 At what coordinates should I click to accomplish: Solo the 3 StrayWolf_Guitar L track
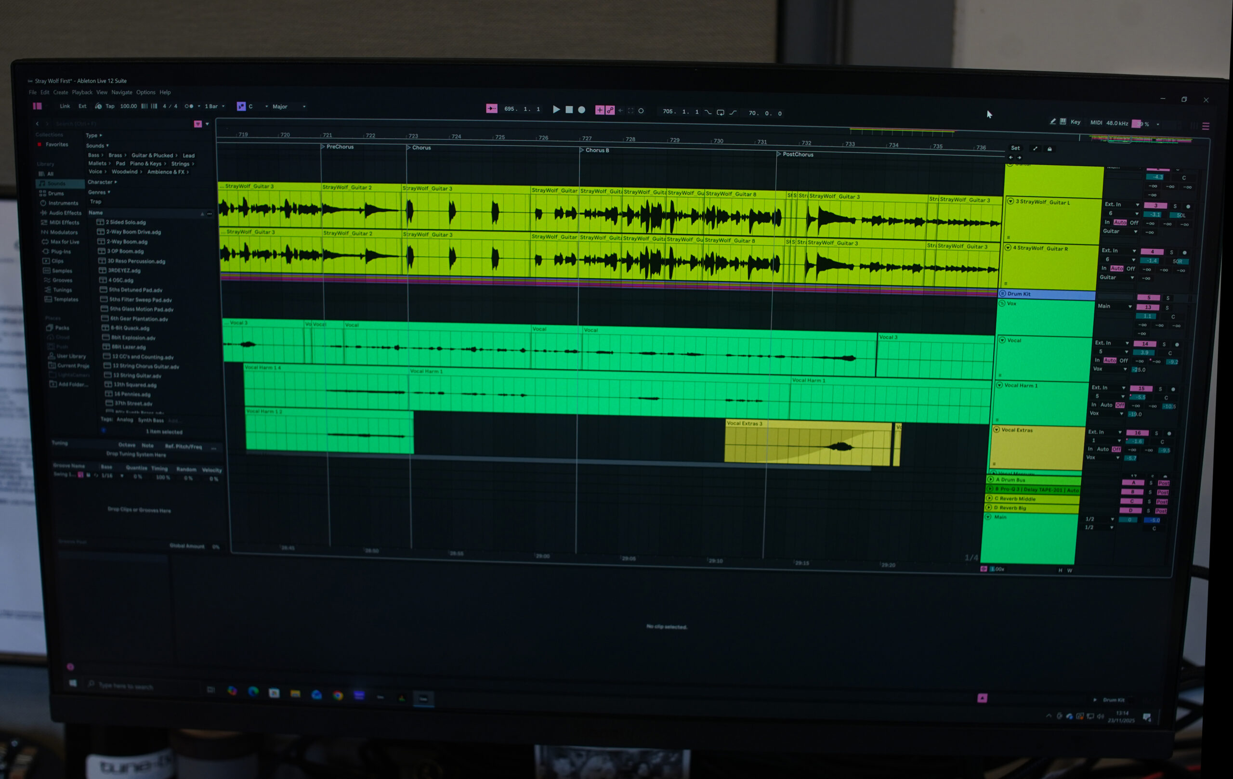[x=1175, y=206]
